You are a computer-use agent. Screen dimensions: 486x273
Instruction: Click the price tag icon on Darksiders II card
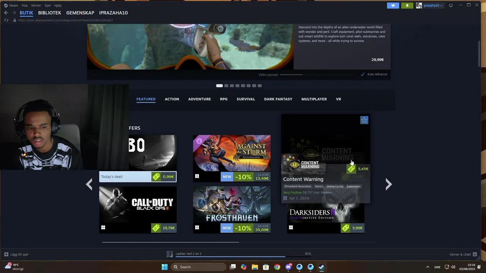click(x=346, y=228)
